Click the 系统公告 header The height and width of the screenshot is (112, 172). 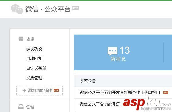tap(88, 81)
